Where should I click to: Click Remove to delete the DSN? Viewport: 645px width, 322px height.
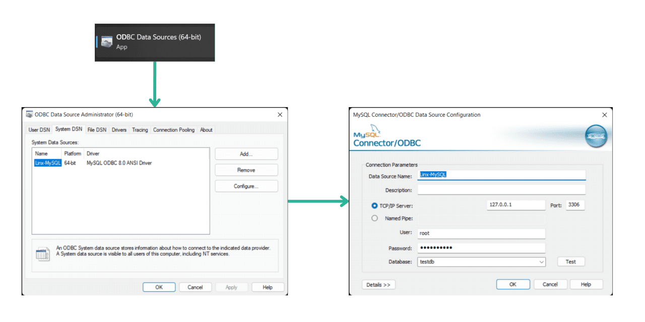[246, 170]
